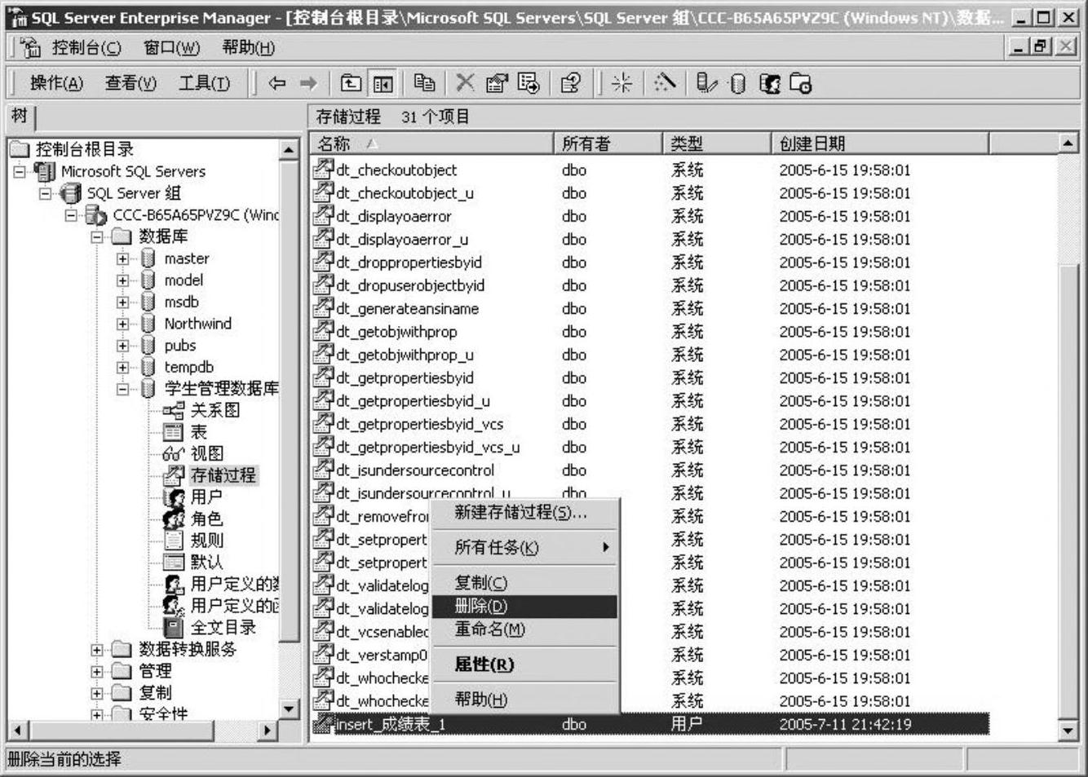This screenshot has height=777, width=1088.
Task: Open the 查看(V) menu
Action: point(130,83)
